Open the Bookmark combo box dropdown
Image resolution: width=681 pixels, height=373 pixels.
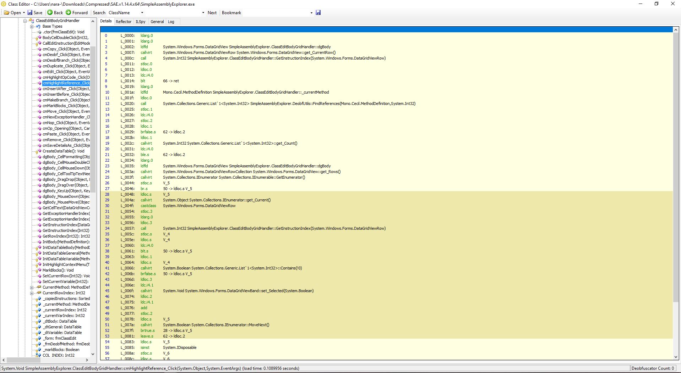pyautogui.click(x=311, y=13)
